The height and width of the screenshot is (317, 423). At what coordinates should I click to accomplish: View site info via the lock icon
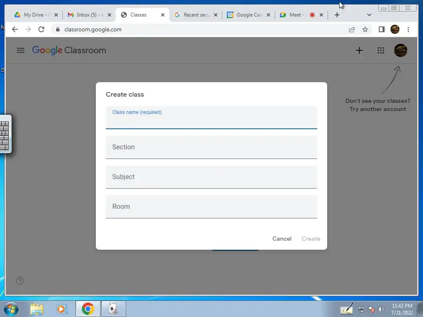[57, 29]
